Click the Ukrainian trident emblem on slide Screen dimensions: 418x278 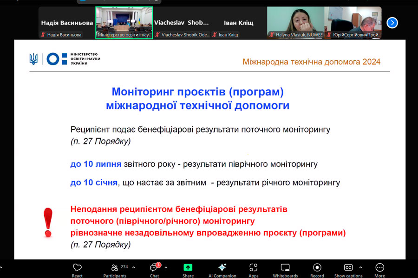[33, 59]
